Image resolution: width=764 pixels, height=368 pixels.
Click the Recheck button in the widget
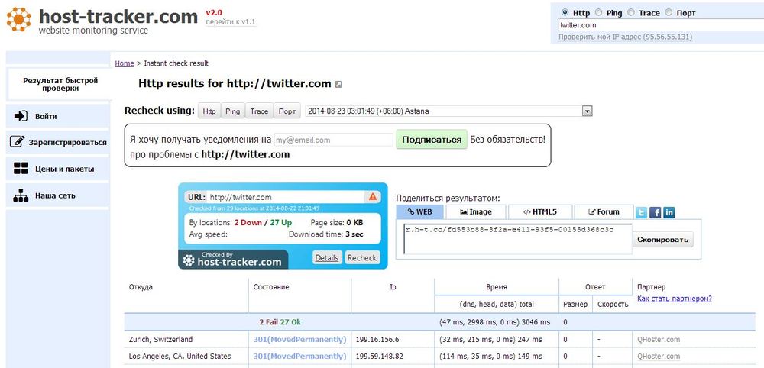362,257
